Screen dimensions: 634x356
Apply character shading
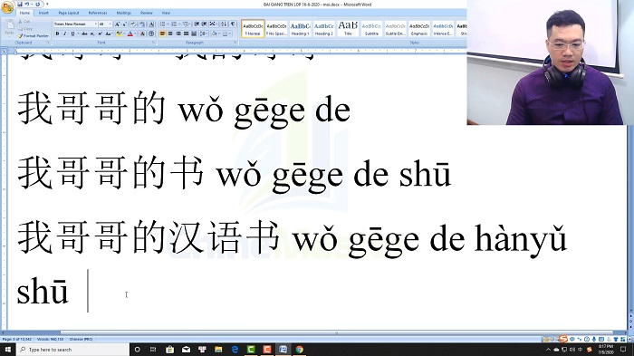[x=142, y=34]
